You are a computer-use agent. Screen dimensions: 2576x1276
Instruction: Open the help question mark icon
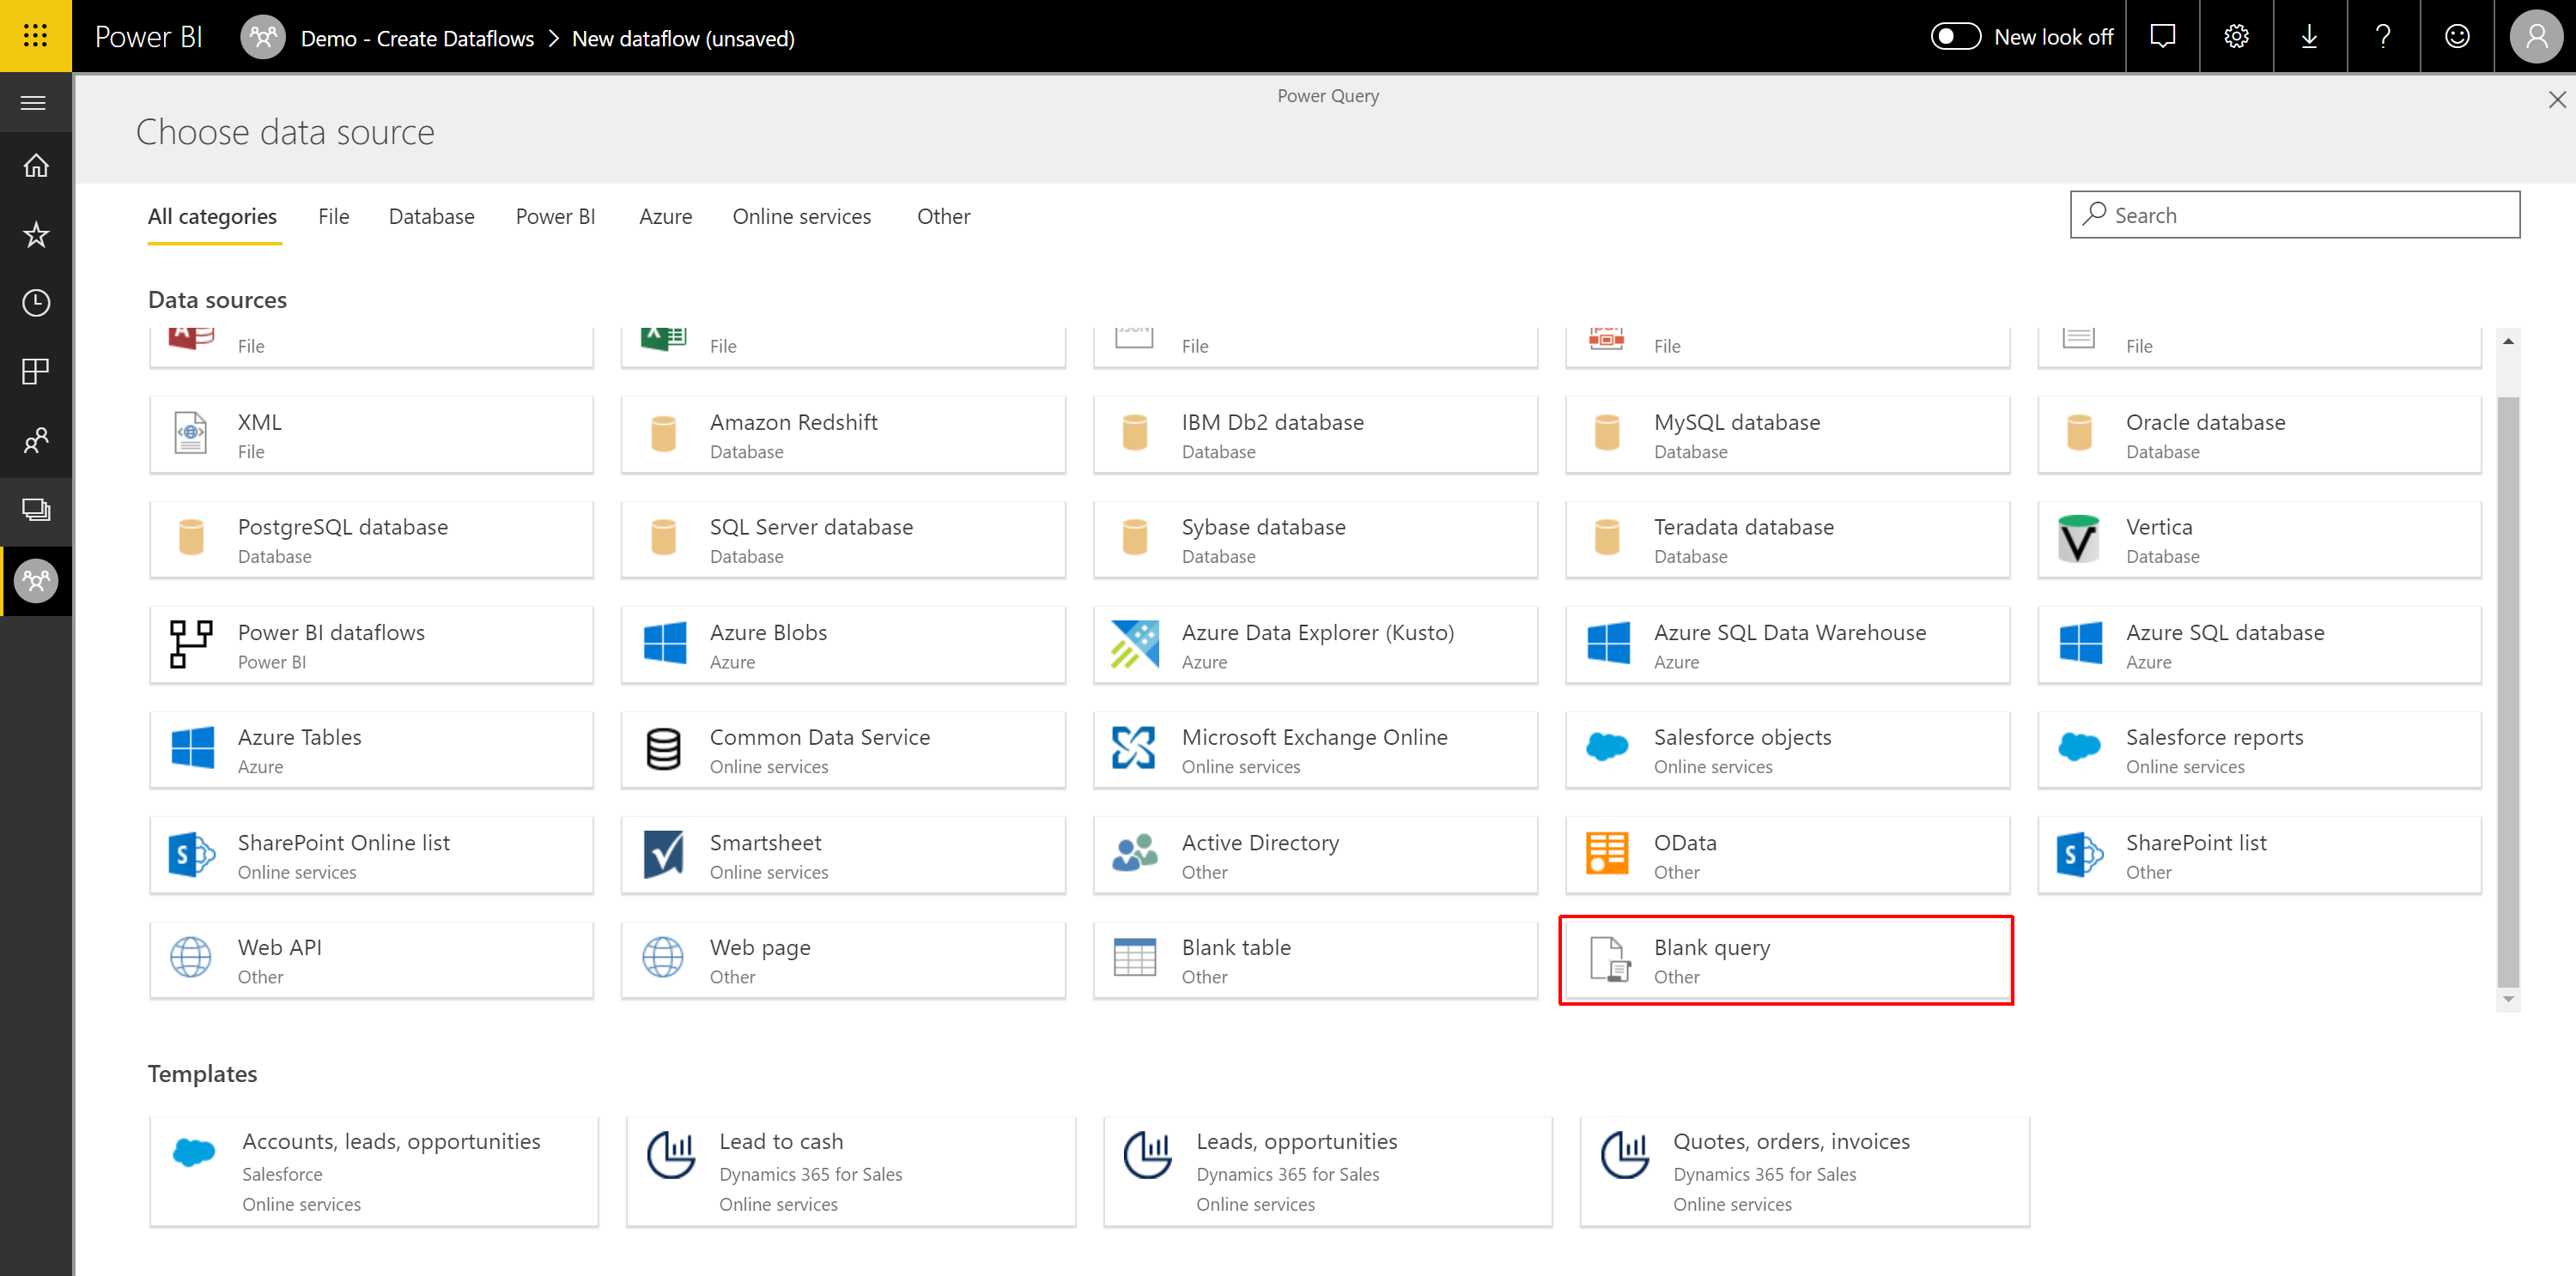coord(2383,37)
